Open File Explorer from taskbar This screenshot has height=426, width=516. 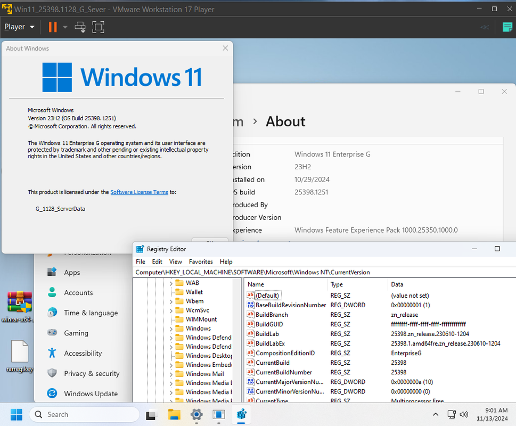pos(174,414)
